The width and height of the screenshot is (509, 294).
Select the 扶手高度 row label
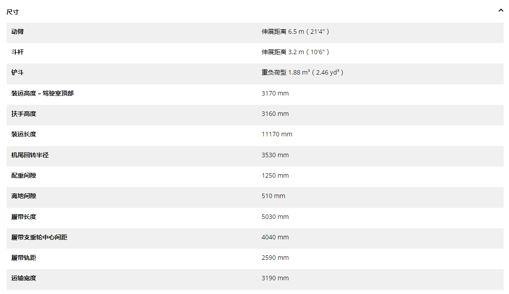point(24,114)
